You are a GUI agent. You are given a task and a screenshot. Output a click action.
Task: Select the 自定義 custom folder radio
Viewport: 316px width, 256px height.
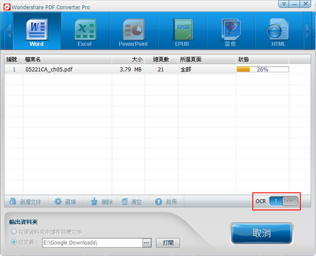(x=14, y=242)
